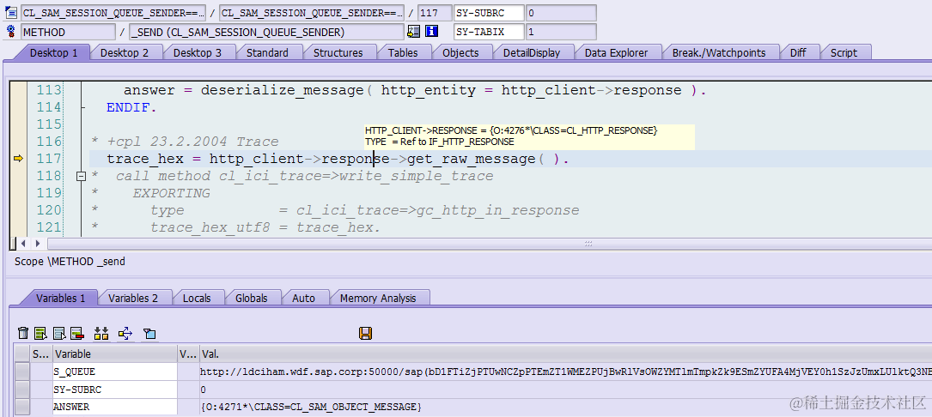Screen dimensions: 932x417
Task: Click the select-all corner cell of variables table
Action: pos(22,354)
